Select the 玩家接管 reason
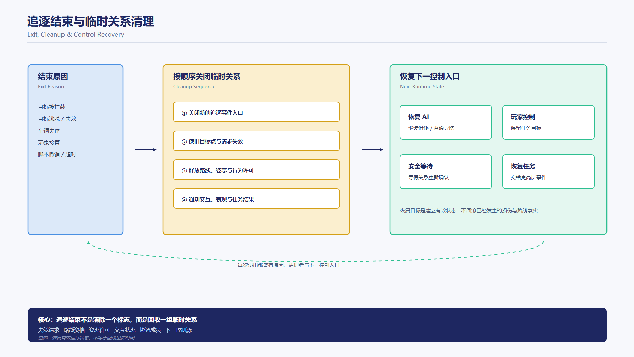 tap(49, 143)
